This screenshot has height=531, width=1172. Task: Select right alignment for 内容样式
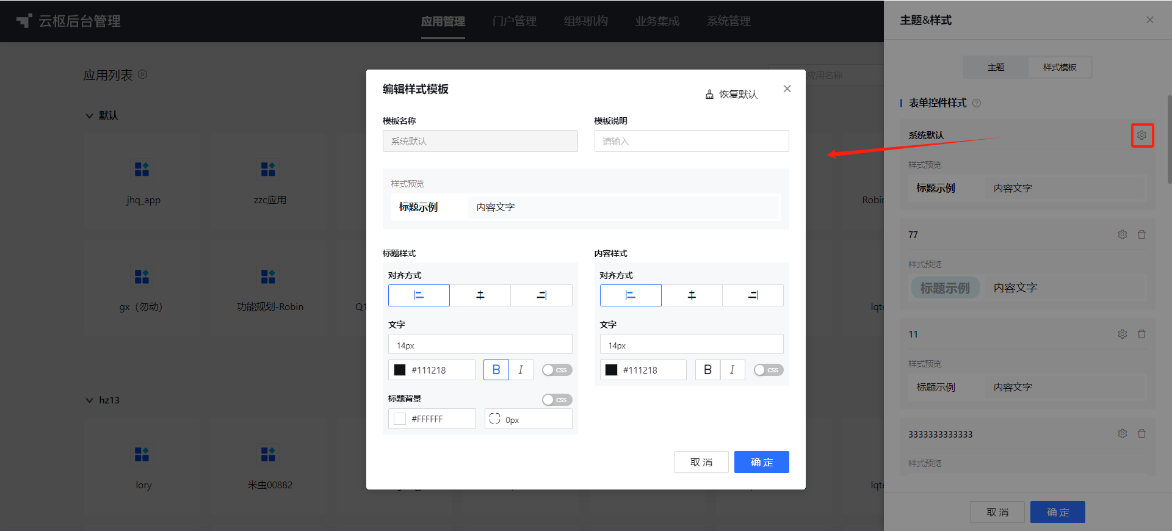(753, 295)
